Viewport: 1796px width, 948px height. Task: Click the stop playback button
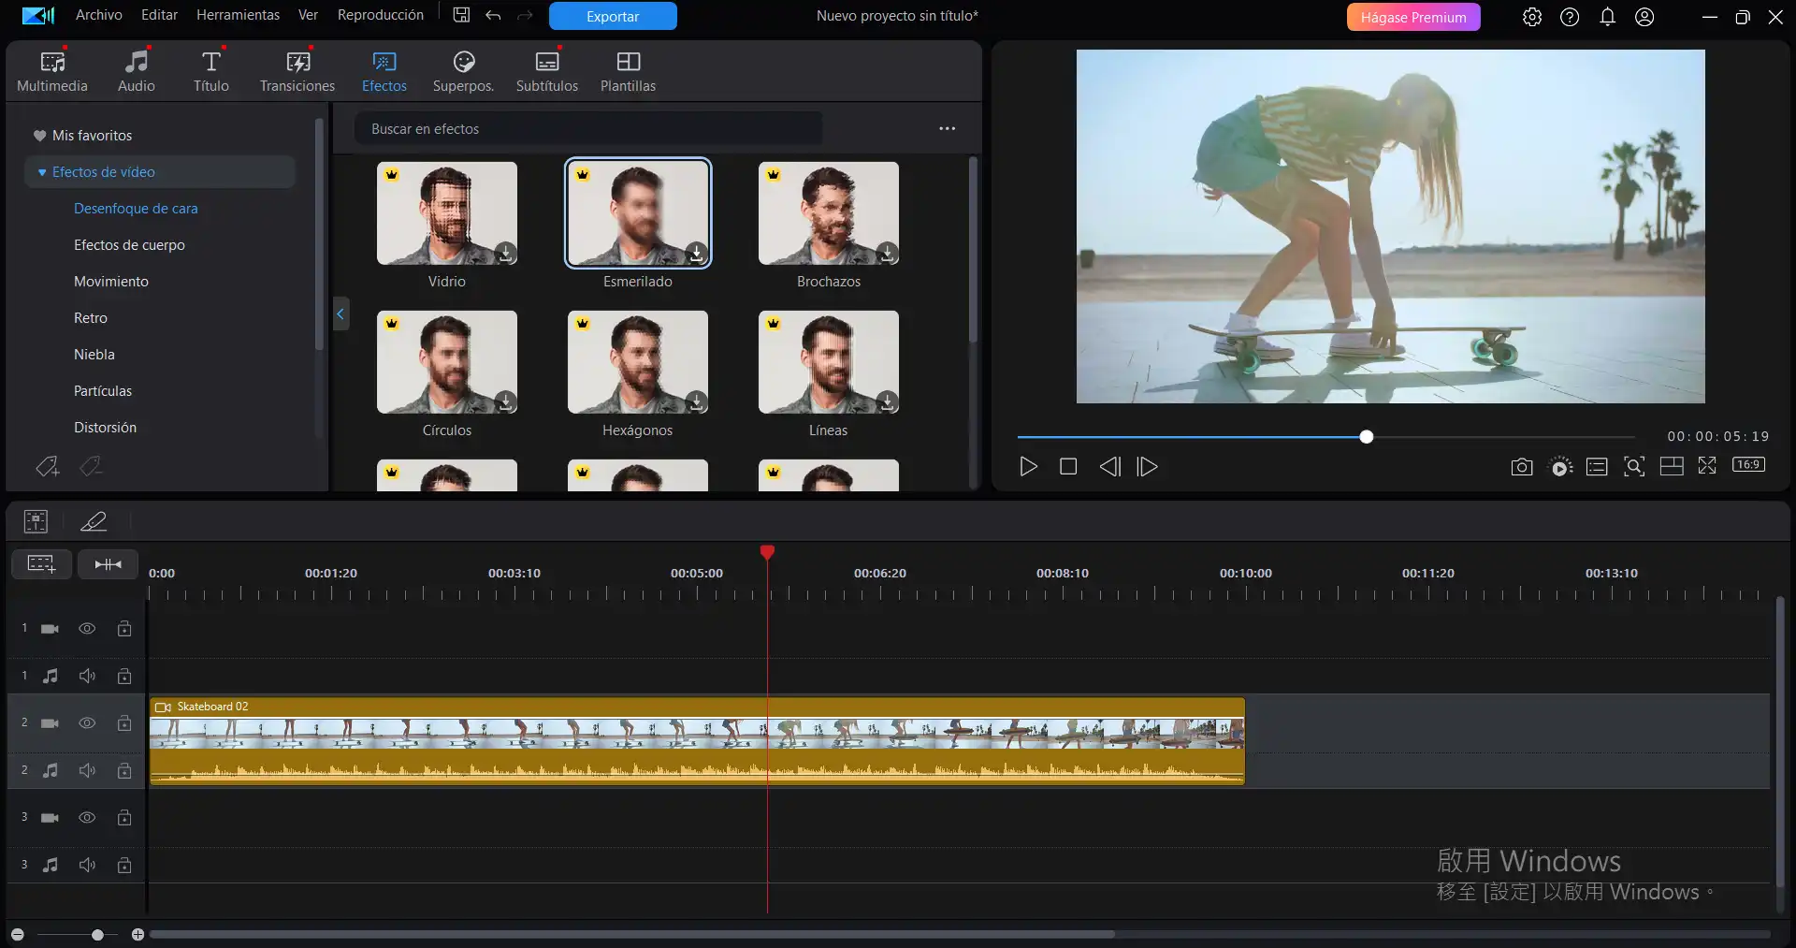pyautogui.click(x=1067, y=467)
